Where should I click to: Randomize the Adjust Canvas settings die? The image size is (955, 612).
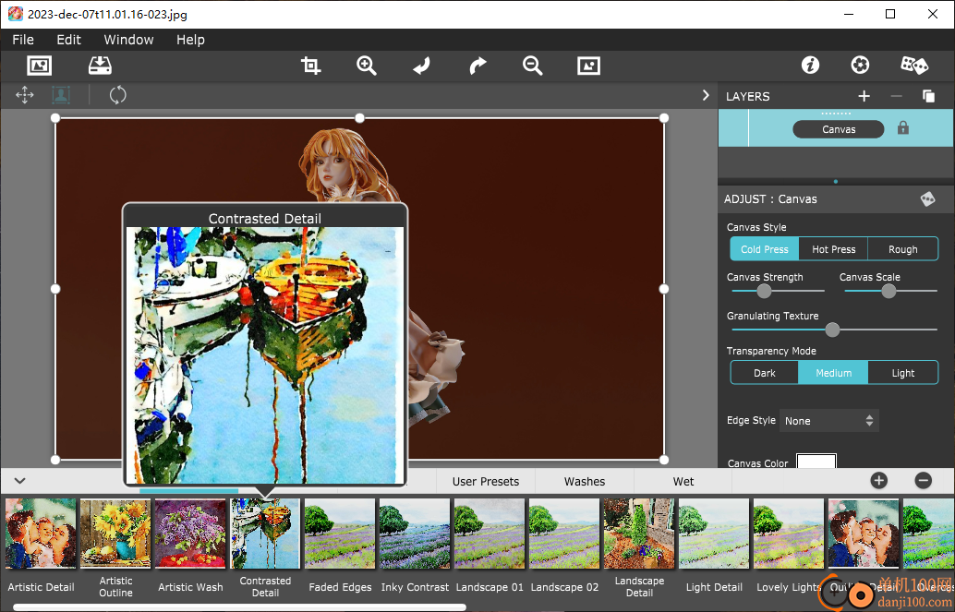[927, 199]
